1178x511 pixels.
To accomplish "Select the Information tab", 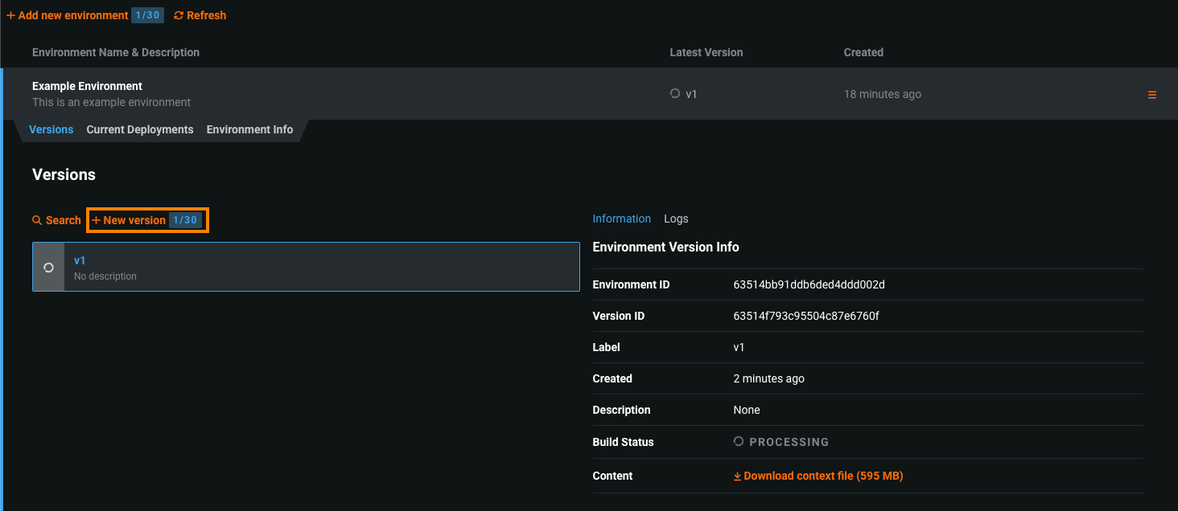I will pos(621,219).
